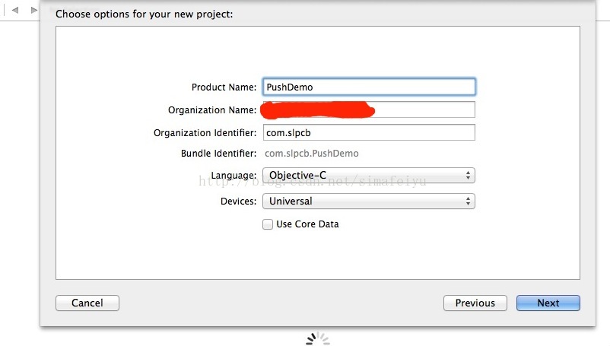This screenshot has height=346, width=610.
Task: Click the Use Core Data label text
Action: [x=307, y=224]
